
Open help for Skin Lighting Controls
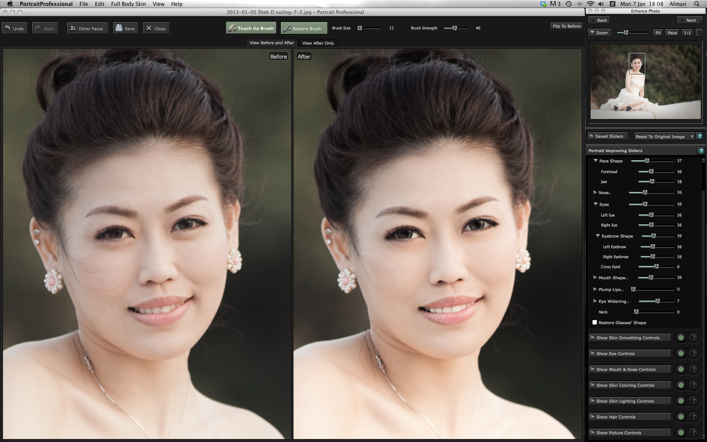tap(694, 401)
